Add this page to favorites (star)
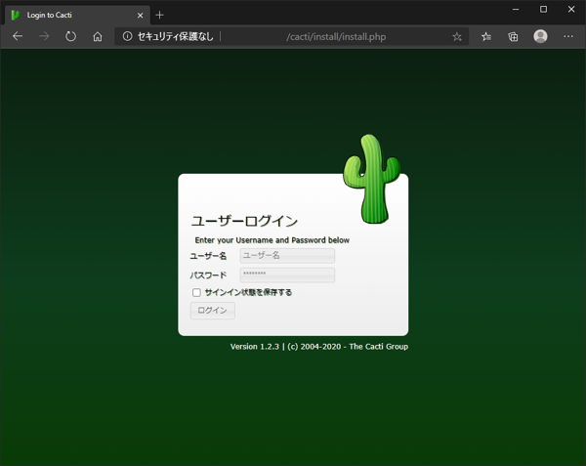This screenshot has height=466, width=586. point(457,36)
